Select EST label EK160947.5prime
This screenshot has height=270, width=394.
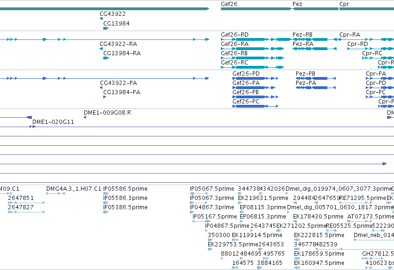(319, 263)
